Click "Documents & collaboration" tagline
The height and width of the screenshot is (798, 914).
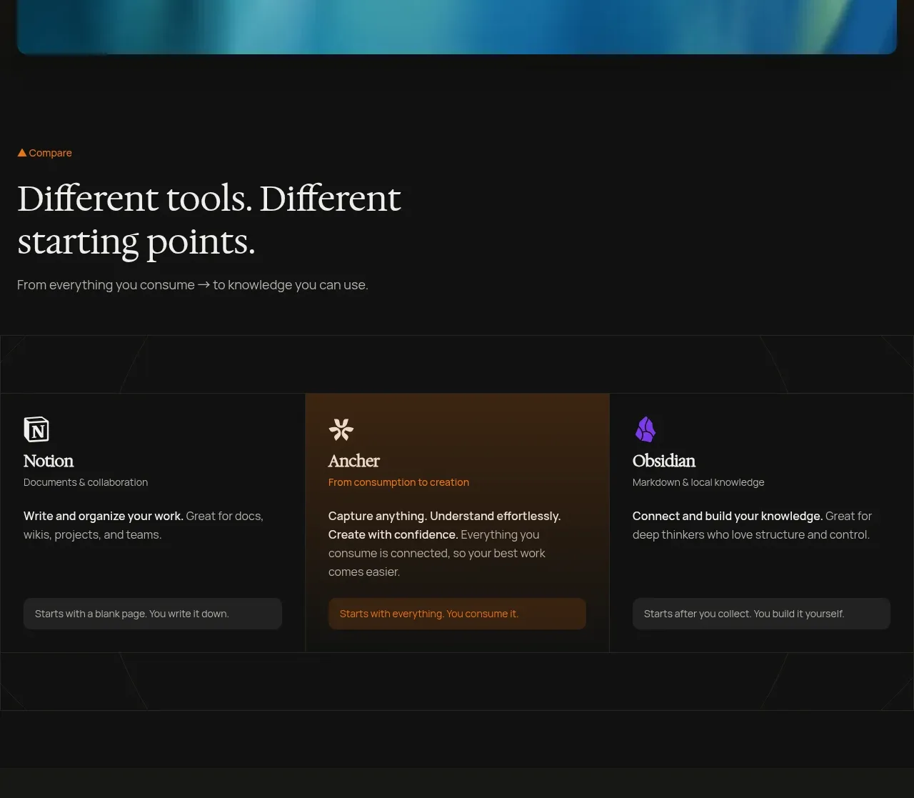click(x=86, y=482)
